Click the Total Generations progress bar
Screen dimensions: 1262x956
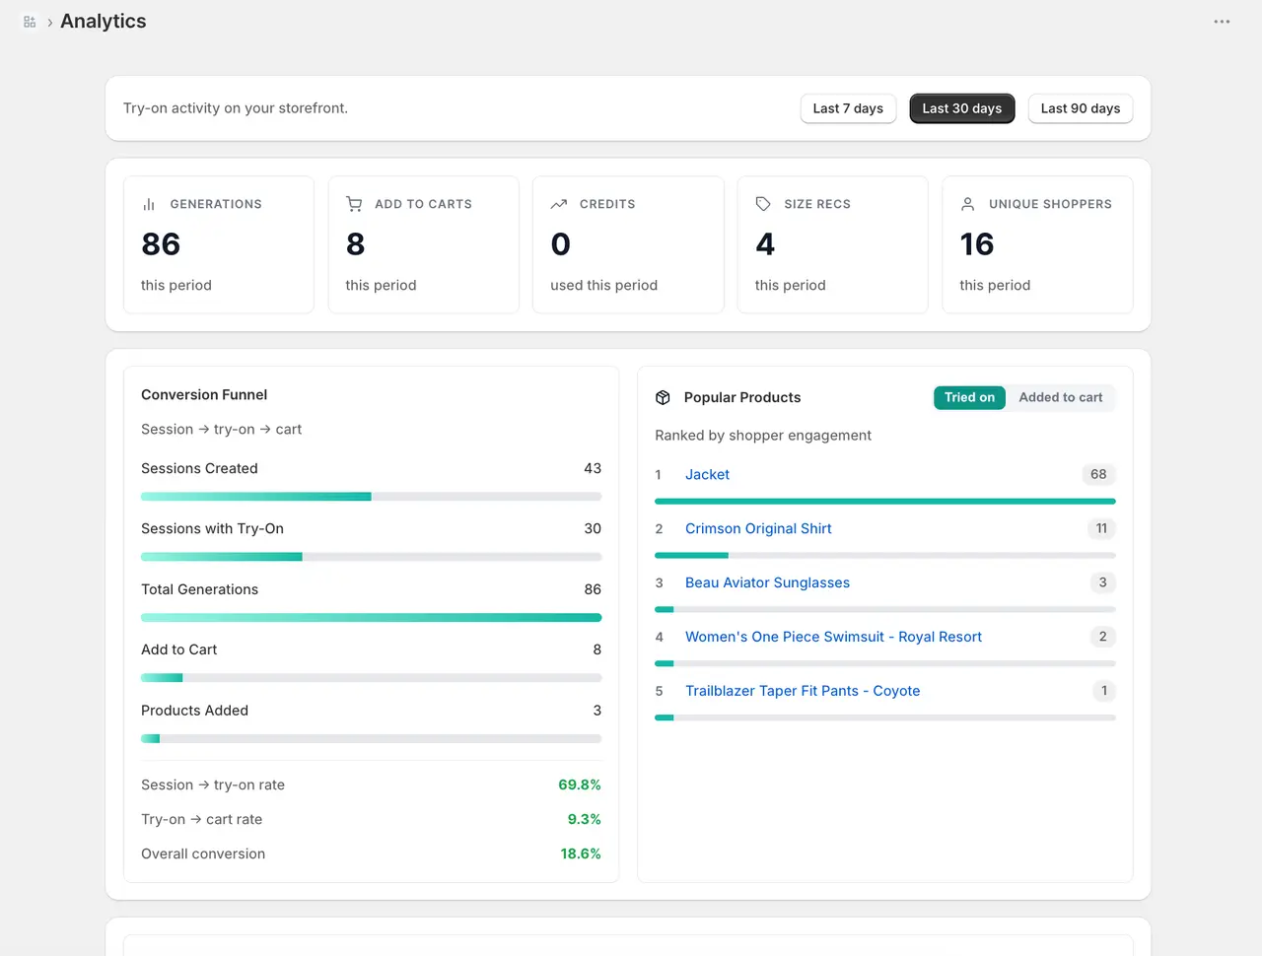pyautogui.click(x=371, y=618)
